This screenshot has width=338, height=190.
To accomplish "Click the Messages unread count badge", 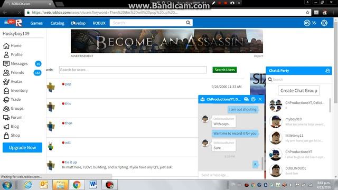I will tap(38, 64).
